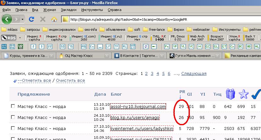Reload the page with the refresh icon
This screenshot has width=261, height=140.
point(31,20)
